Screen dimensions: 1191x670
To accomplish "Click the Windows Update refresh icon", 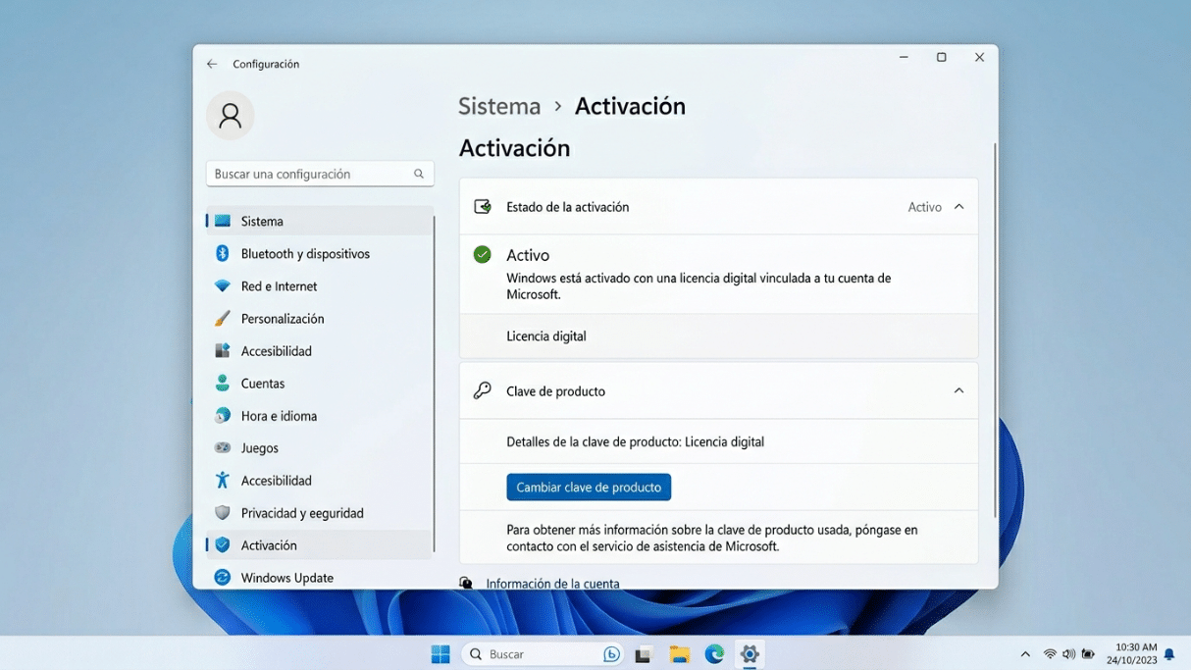I will point(223,577).
